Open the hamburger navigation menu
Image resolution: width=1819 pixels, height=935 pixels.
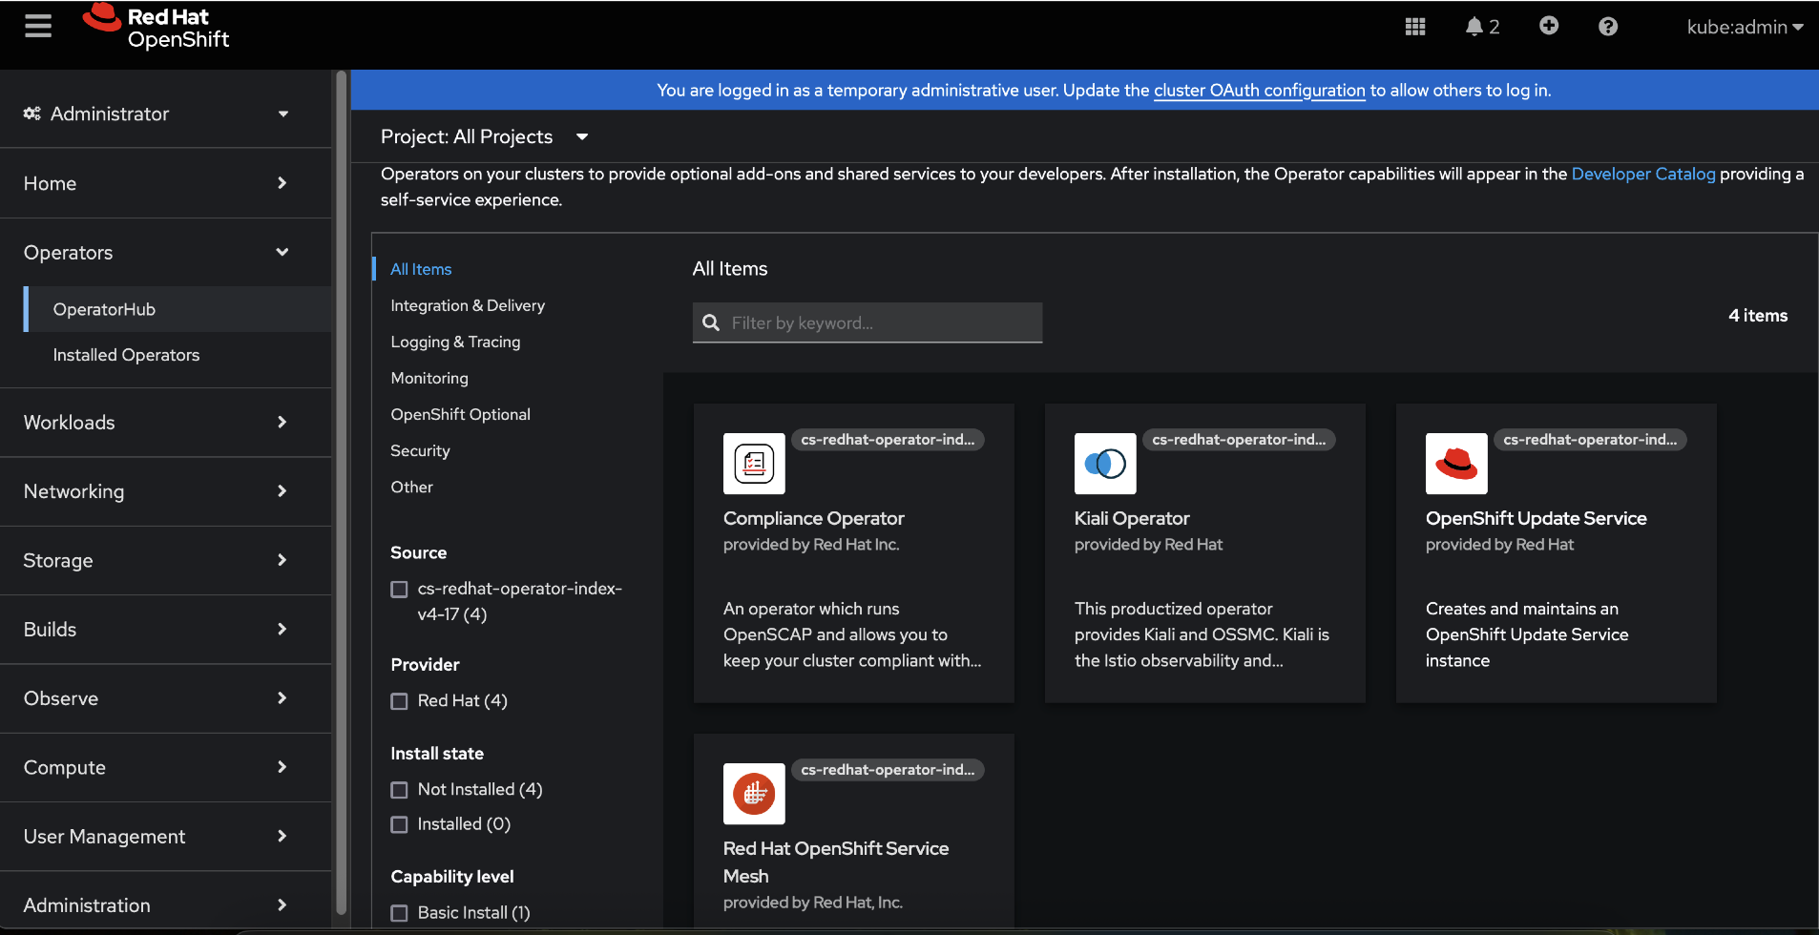tap(38, 26)
